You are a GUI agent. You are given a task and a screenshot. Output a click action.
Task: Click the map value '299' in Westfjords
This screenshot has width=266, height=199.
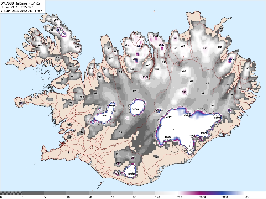(x=56, y=20)
